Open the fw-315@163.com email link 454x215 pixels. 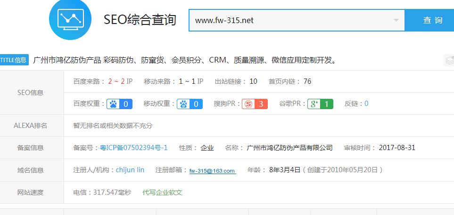(x=212, y=171)
